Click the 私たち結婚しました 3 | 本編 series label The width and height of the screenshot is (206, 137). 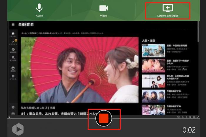(x=38, y=108)
